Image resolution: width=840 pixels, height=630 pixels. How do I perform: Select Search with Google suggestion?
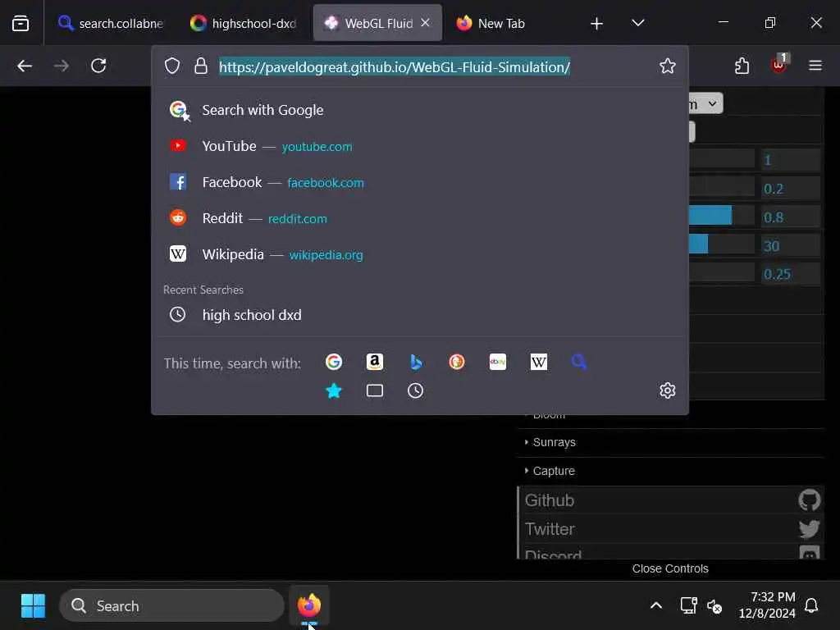(x=419, y=110)
